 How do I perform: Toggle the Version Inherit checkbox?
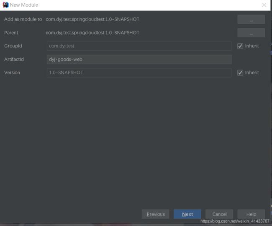click(x=240, y=73)
